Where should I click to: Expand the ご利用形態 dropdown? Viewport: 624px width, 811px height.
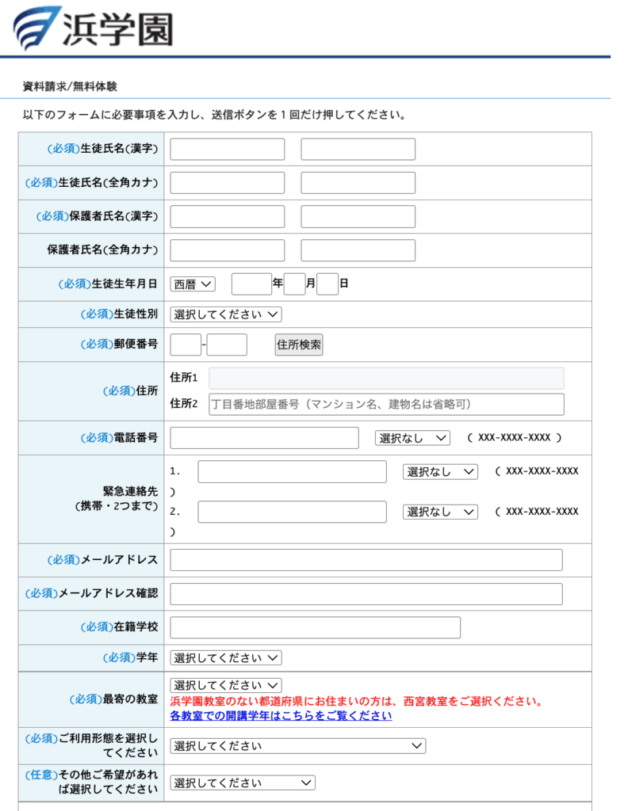click(298, 746)
